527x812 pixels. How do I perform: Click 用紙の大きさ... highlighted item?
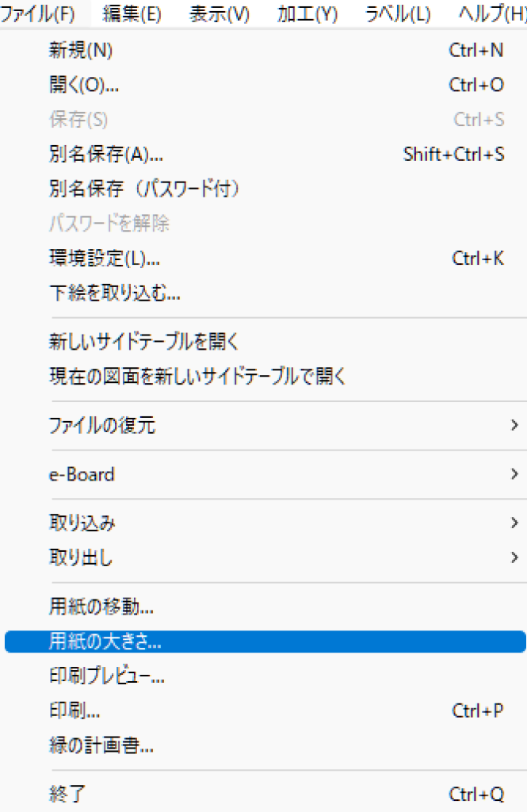point(105,642)
